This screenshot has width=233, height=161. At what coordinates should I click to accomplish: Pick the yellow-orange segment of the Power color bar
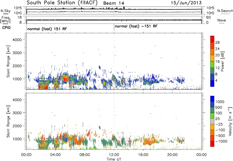coord(212,58)
